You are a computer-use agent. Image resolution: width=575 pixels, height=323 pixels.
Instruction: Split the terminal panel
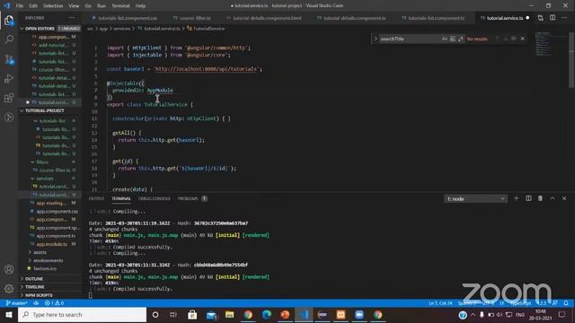coord(528,198)
